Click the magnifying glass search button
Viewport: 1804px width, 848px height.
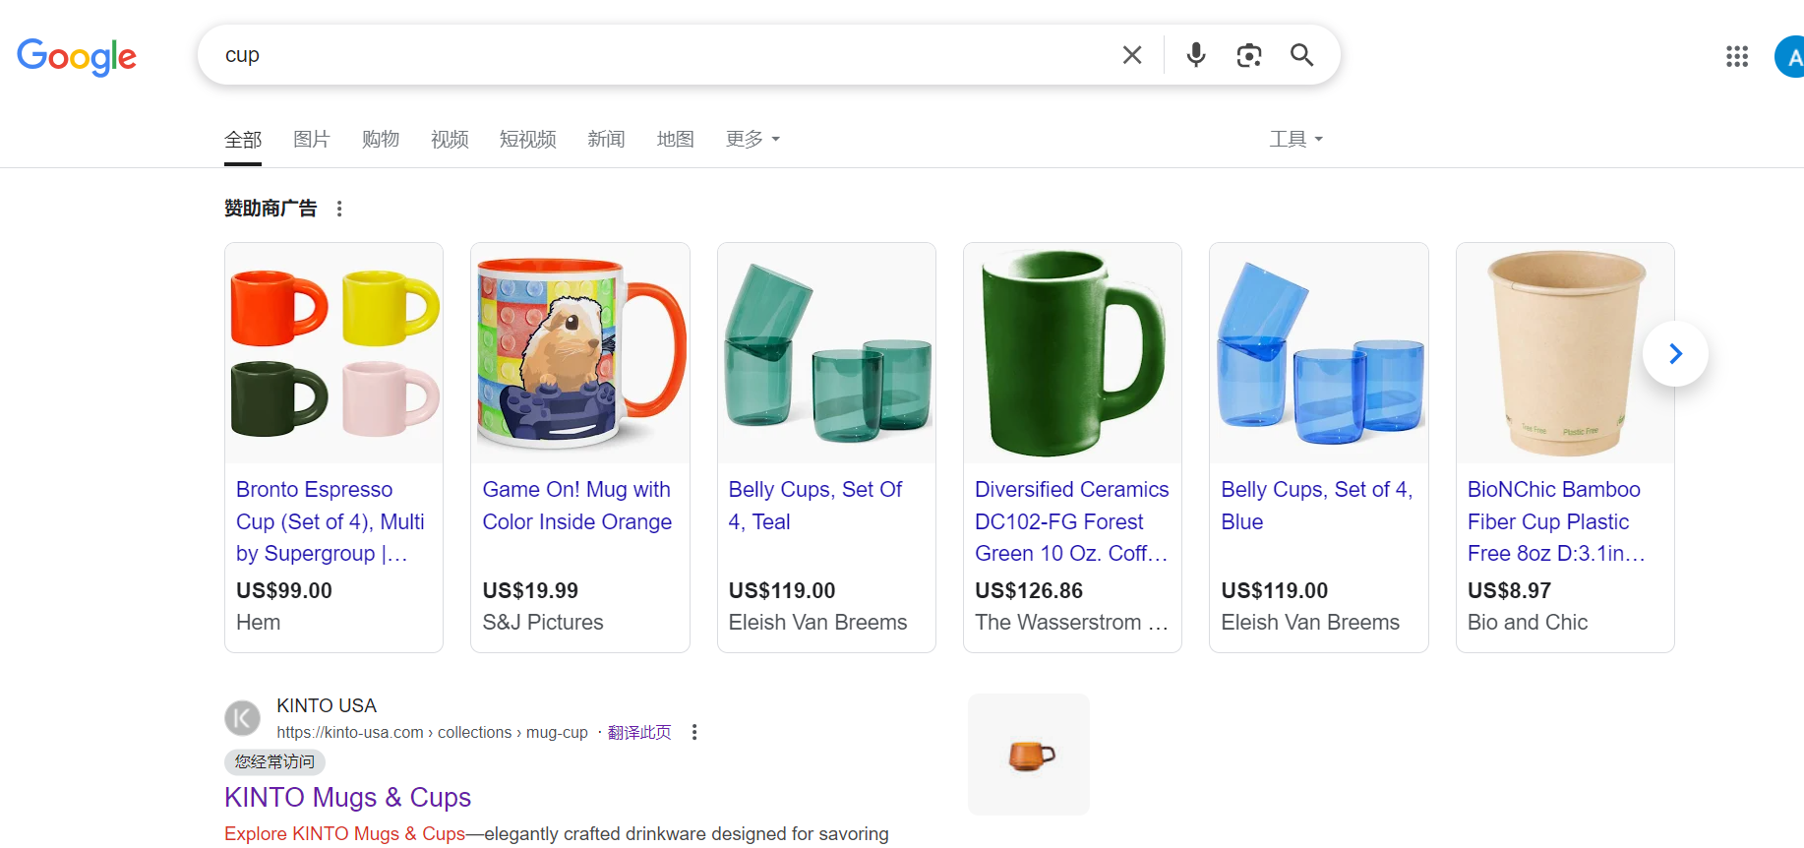click(1301, 55)
